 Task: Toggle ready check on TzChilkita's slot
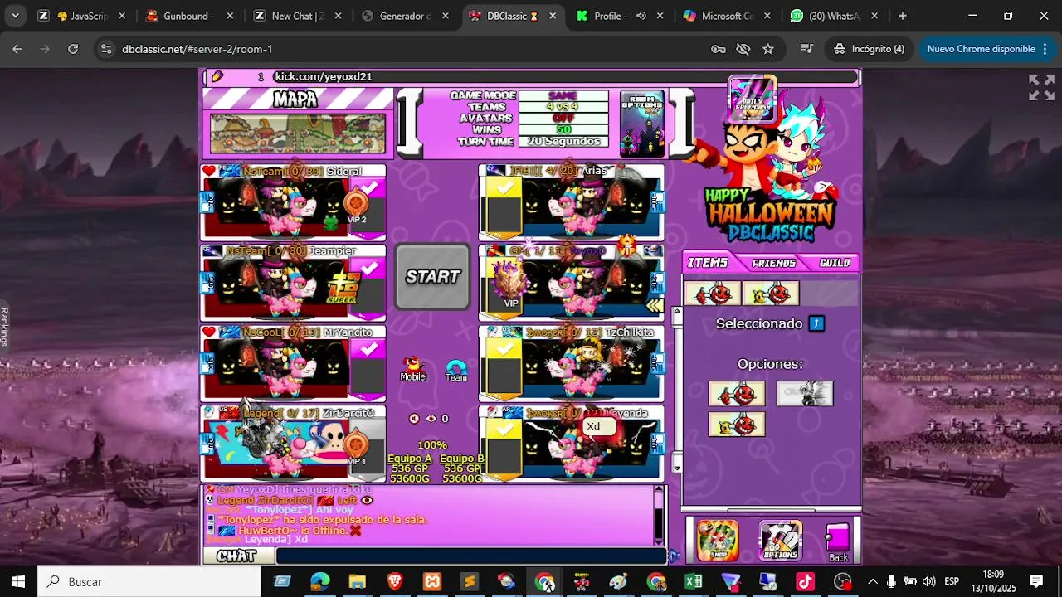coord(503,351)
